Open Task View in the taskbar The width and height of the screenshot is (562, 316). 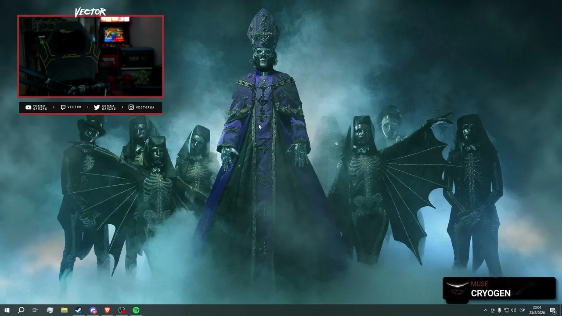pos(35,310)
